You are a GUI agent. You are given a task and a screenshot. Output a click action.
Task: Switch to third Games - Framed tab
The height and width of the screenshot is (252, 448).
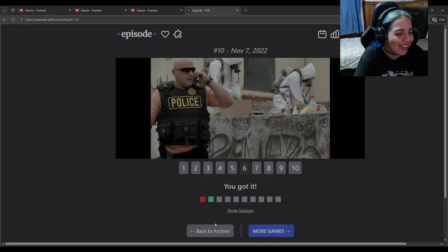(x=157, y=10)
